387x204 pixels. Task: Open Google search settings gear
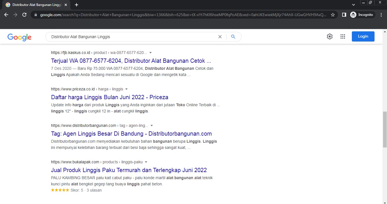pyautogui.click(x=329, y=36)
